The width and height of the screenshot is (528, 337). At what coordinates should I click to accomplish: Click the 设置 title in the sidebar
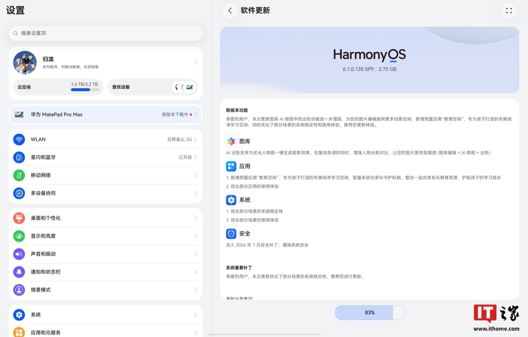pyautogui.click(x=15, y=10)
